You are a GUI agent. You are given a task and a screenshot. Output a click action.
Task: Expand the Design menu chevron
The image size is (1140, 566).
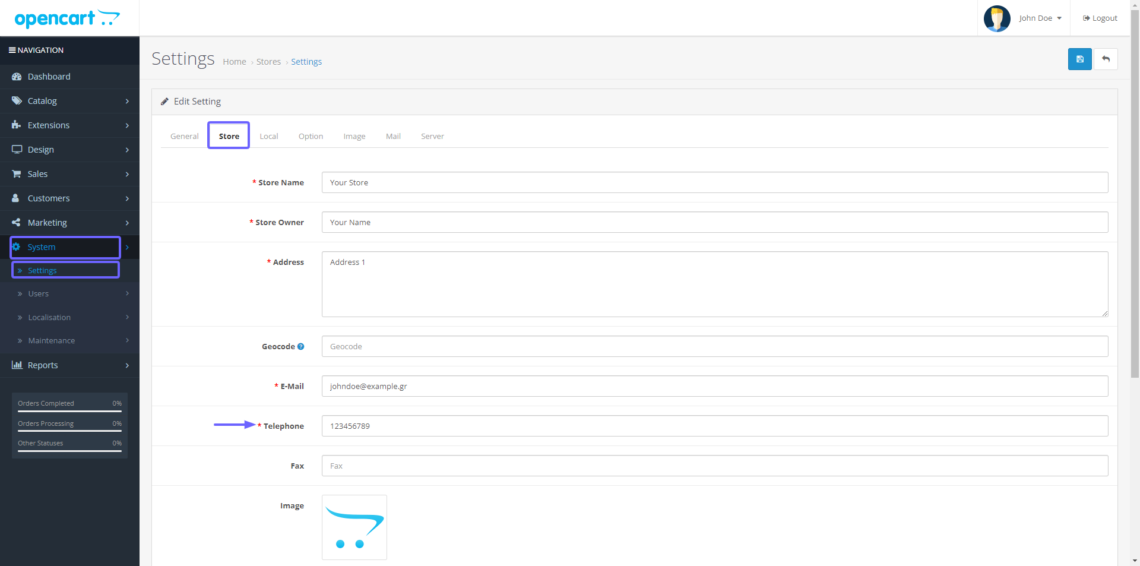pyautogui.click(x=127, y=150)
